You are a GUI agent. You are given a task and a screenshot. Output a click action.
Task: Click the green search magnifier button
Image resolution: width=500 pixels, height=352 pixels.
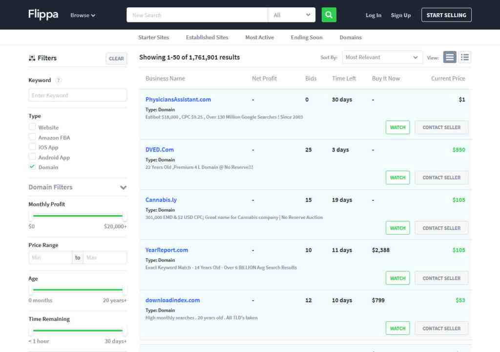point(329,15)
